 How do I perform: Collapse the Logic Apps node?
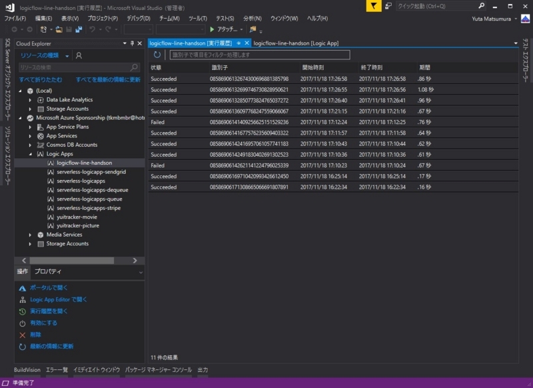[x=30, y=154]
